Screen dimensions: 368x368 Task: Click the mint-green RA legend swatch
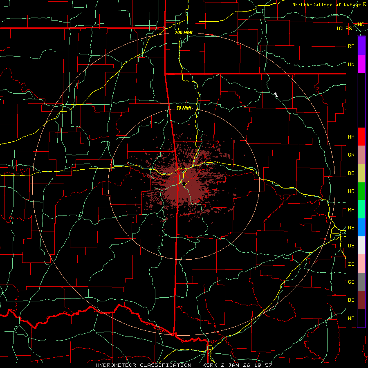pyautogui.click(x=361, y=209)
